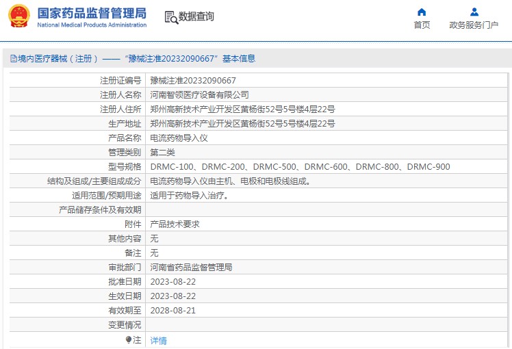512x349 pixels.
Task: Click the 国家药品监督管理局 title text
Action: click(x=91, y=13)
